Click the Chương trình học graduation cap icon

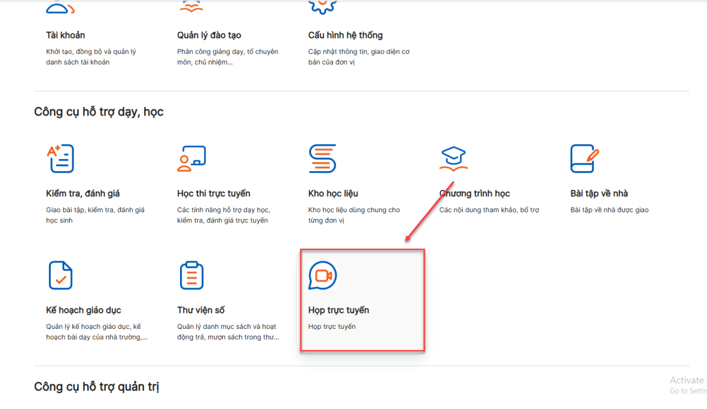[453, 158]
